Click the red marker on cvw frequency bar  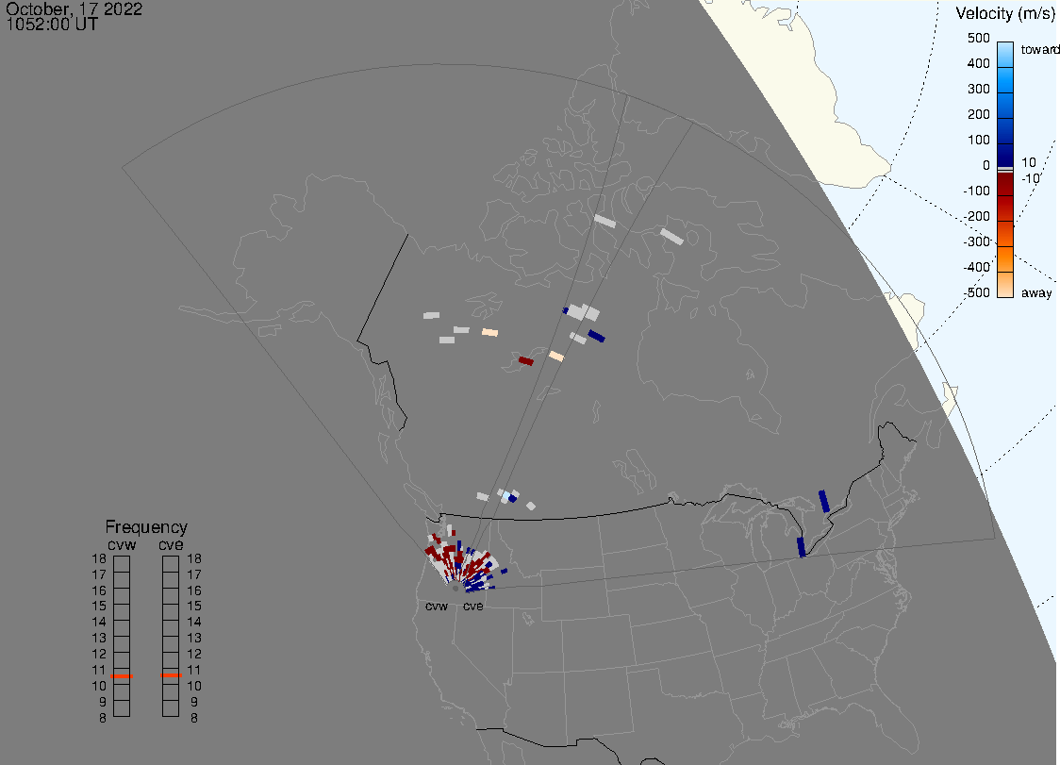122,676
